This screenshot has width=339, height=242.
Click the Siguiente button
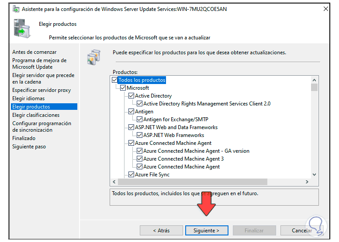[207, 231]
